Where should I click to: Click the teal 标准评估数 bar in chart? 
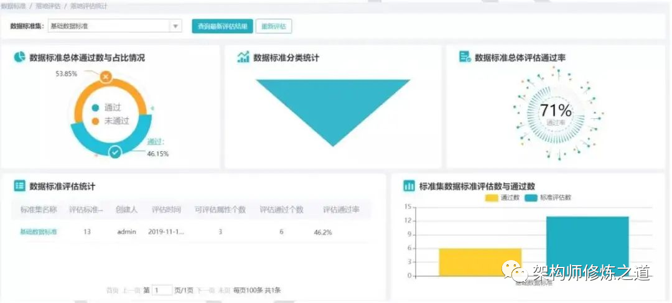[x=587, y=246]
